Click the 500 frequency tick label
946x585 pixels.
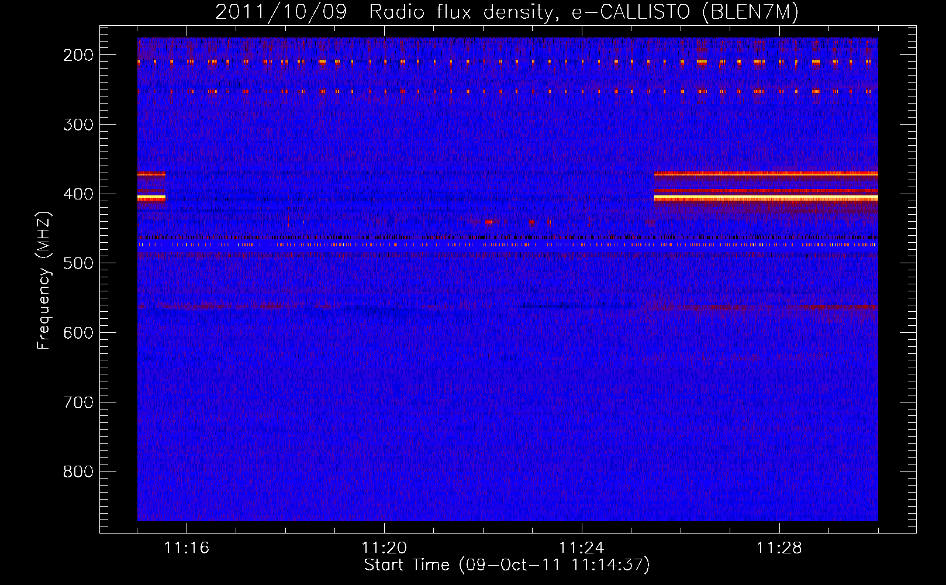click(78, 263)
